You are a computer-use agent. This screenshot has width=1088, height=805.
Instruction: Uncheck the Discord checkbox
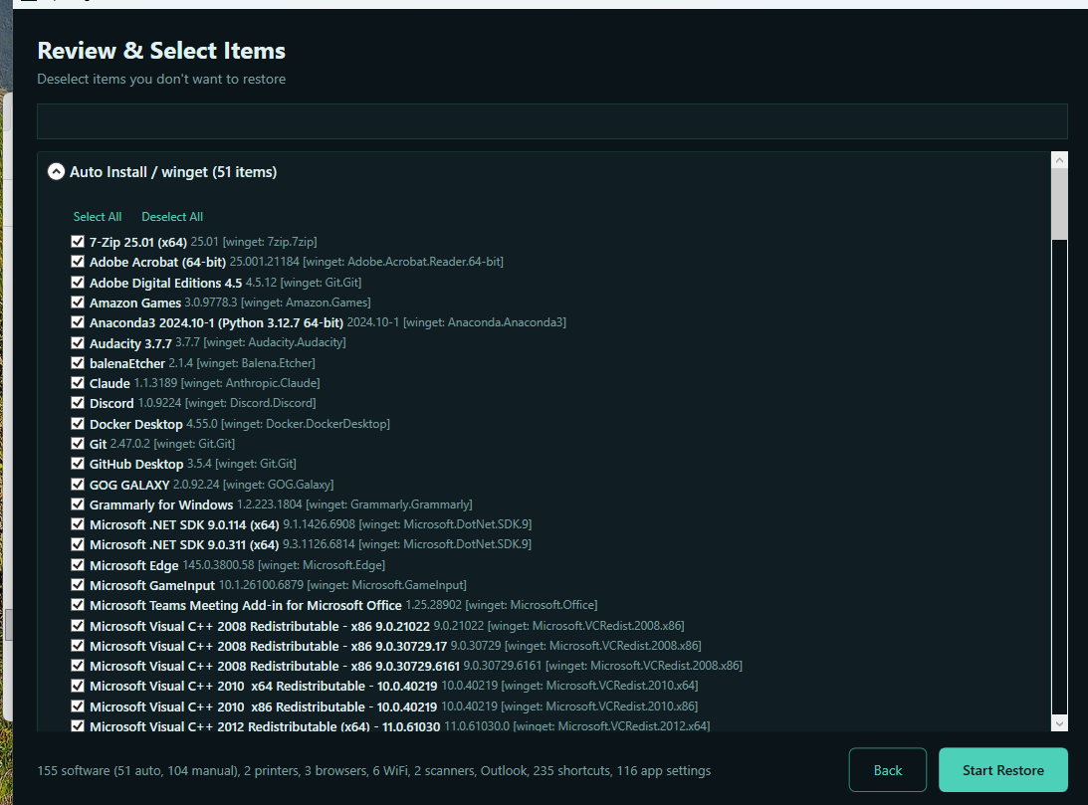click(78, 403)
